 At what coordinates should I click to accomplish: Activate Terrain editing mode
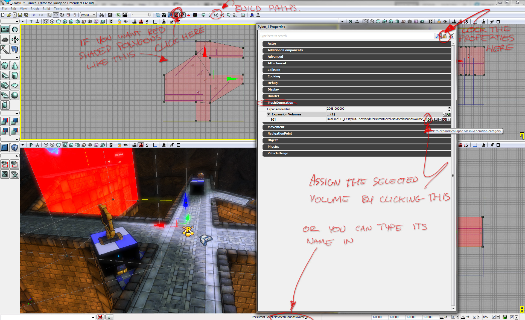click(x=5, y=39)
